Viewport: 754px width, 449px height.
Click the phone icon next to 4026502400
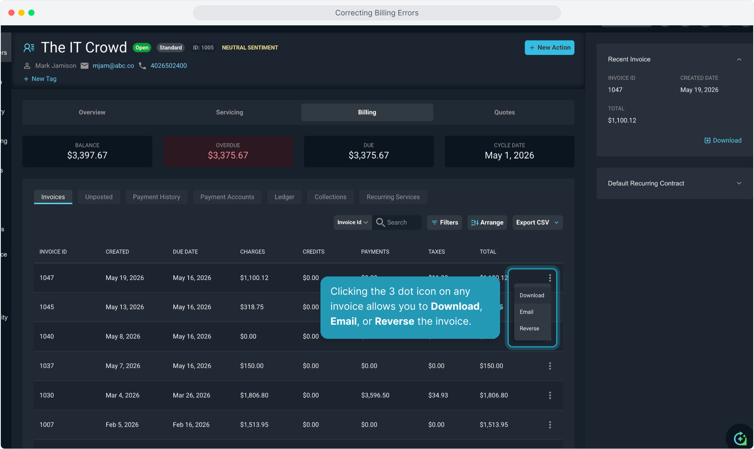tap(142, 66)
